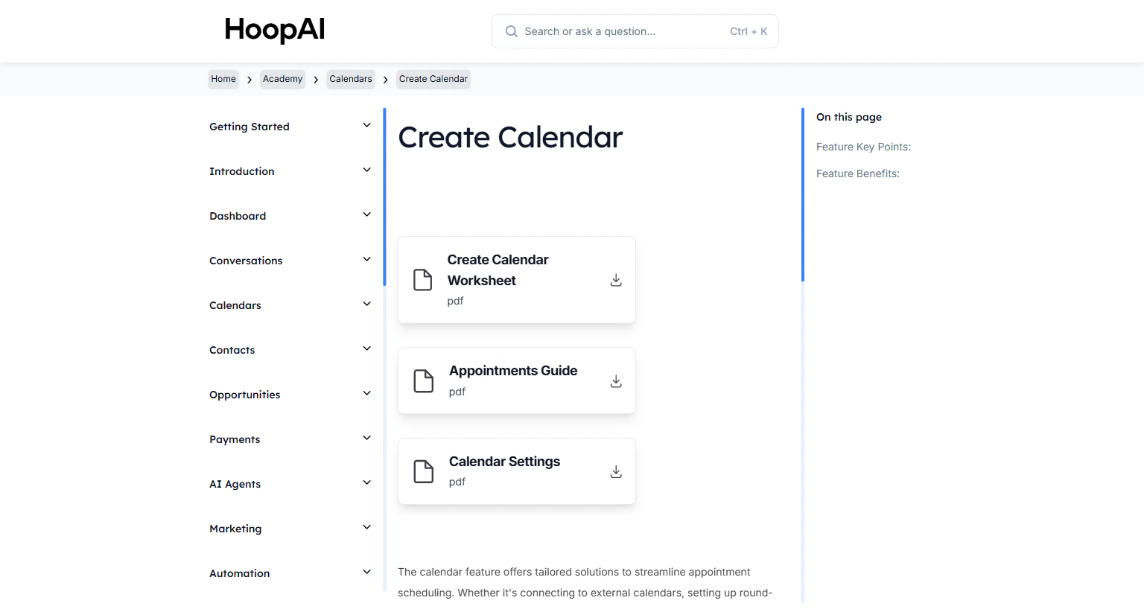Image resolution: width=1144 pixels, height=615 pixels.
Task: Go to Academy via the breadcrumb
Action: pos(282,79)
